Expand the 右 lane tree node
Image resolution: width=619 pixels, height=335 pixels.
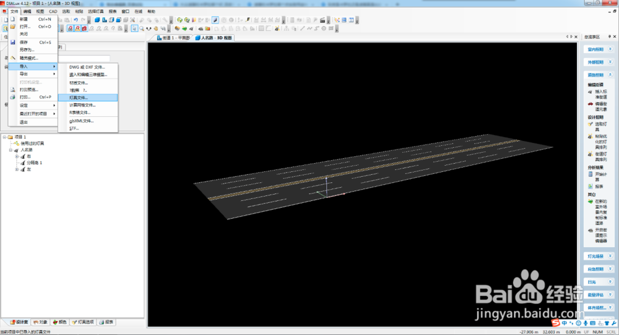point(17,156)
